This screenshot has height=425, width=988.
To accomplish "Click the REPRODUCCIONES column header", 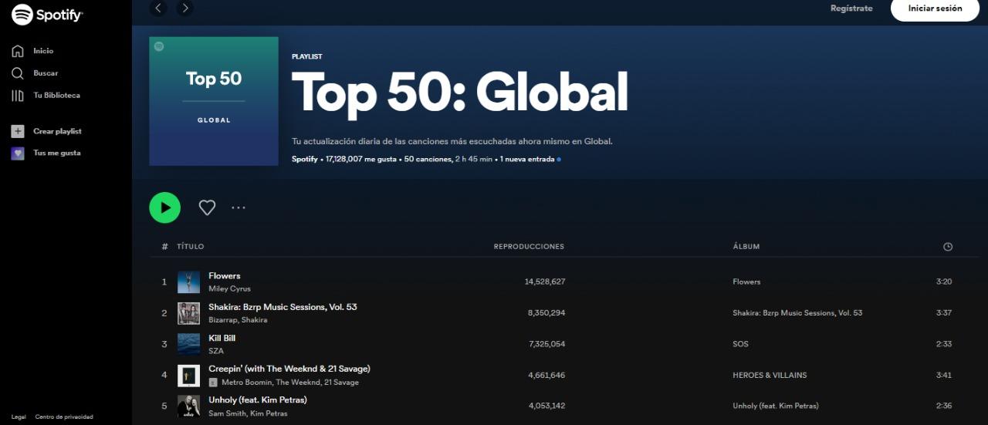I will pyautogui.click(x=529, y=247).
